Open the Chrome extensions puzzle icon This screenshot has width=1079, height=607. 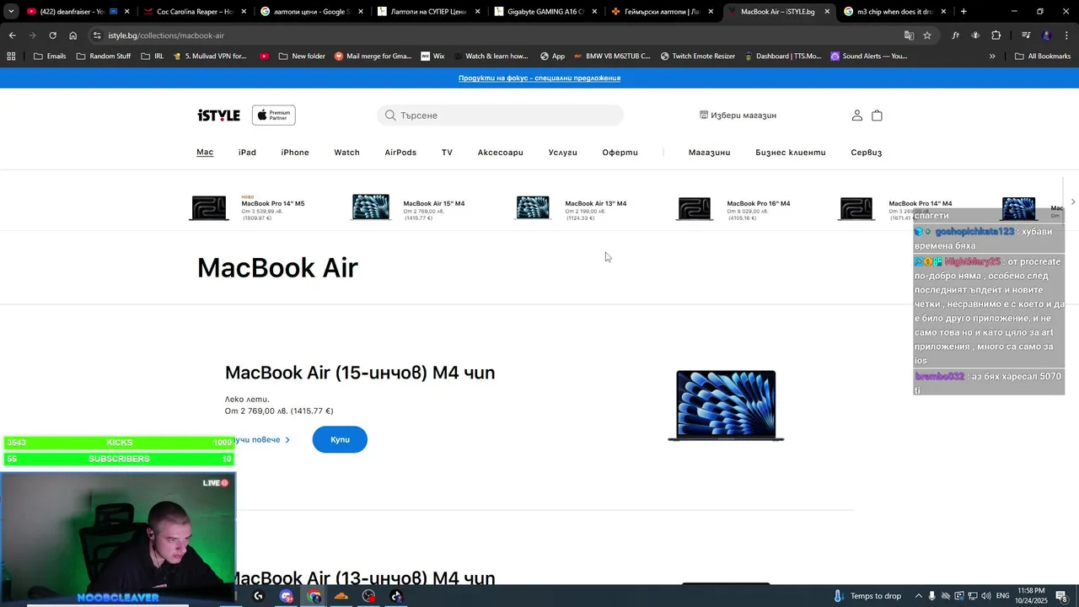(996, 35)
